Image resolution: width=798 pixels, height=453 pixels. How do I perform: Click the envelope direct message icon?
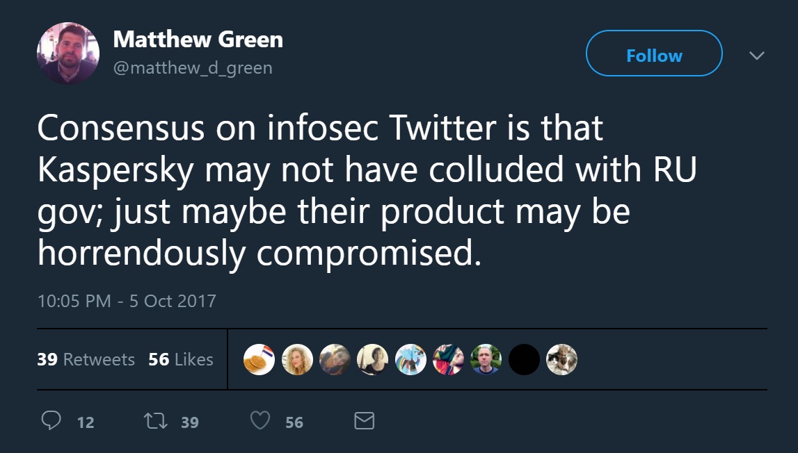365,421
